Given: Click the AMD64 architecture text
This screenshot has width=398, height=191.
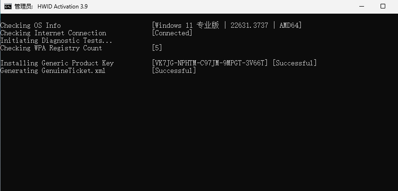Looking at the screenshot, I should click(289, 25).
